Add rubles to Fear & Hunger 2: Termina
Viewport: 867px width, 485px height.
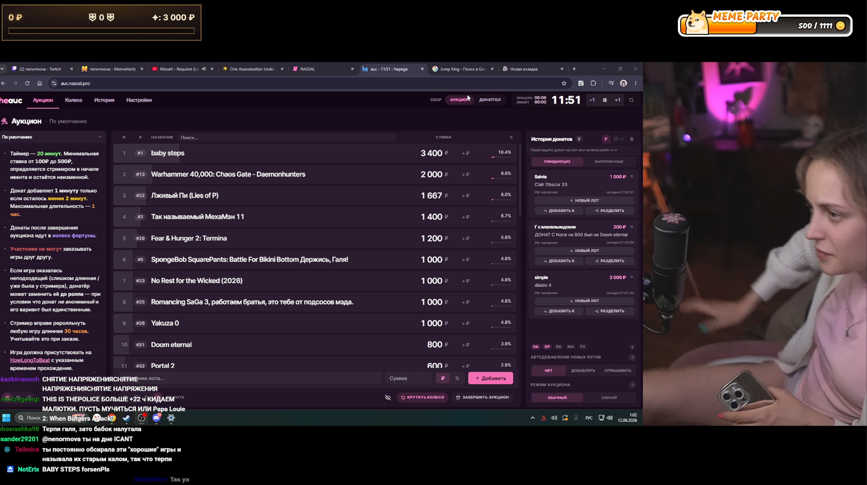(x=466, y=238)
